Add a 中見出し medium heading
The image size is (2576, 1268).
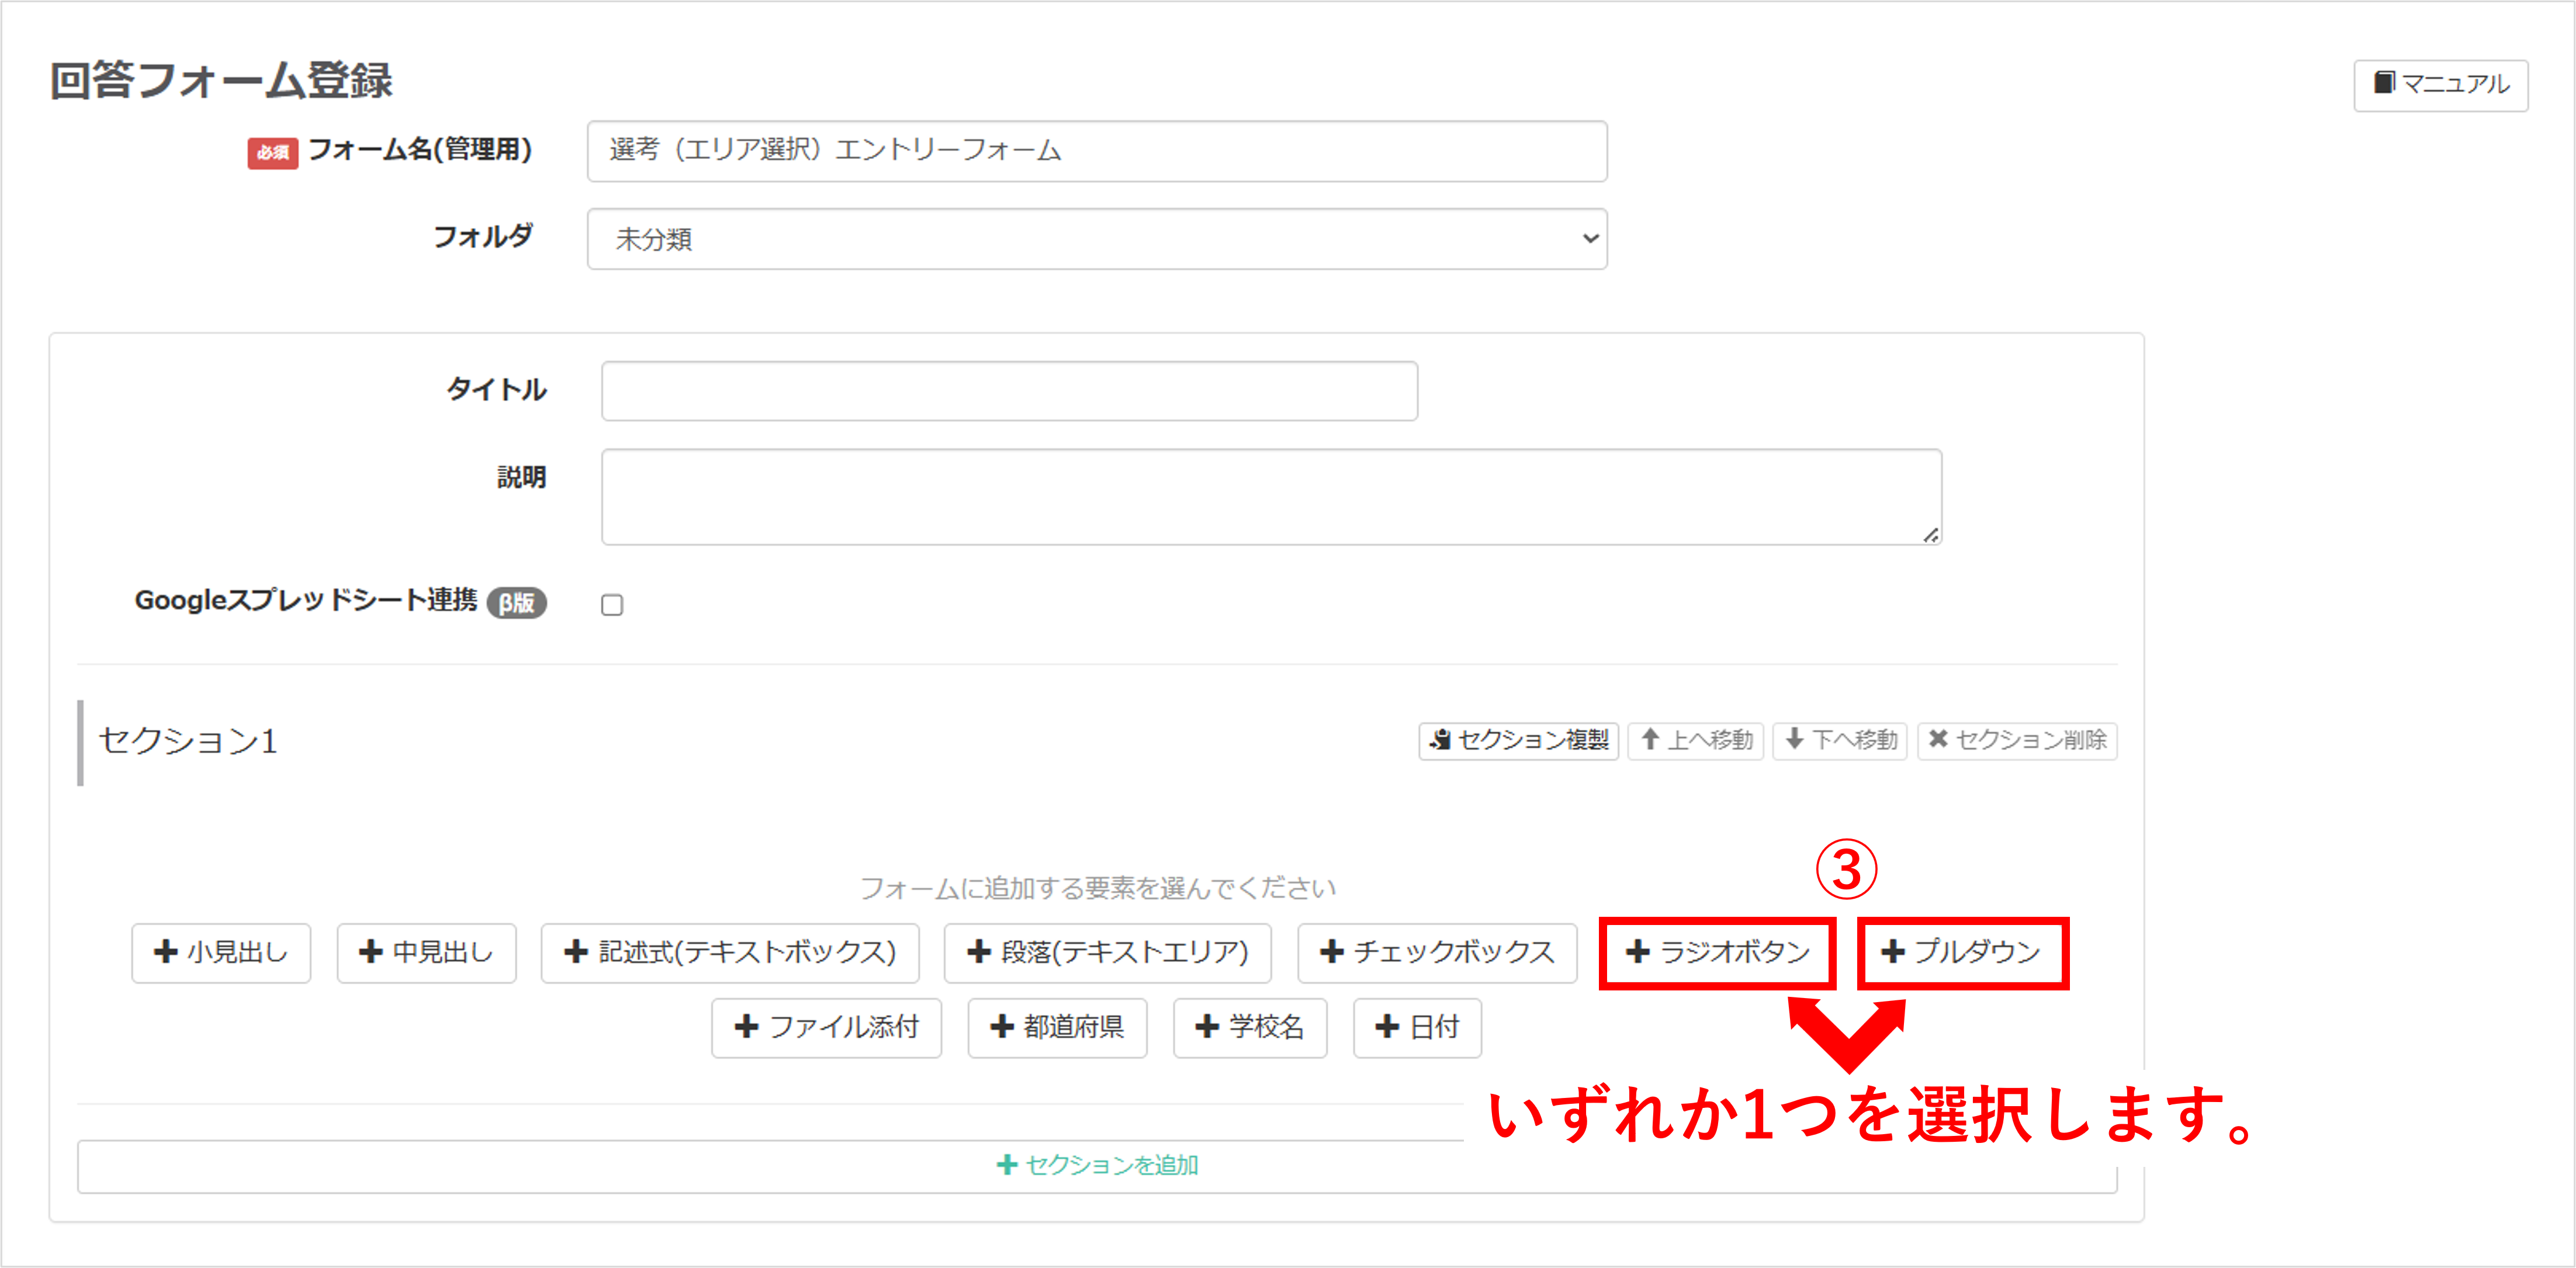[x=426, y=953]
